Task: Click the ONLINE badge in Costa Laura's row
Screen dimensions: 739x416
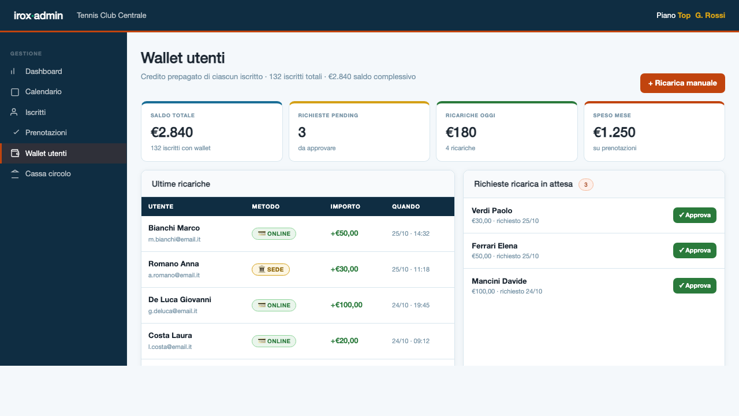Action: coord(274,341)
